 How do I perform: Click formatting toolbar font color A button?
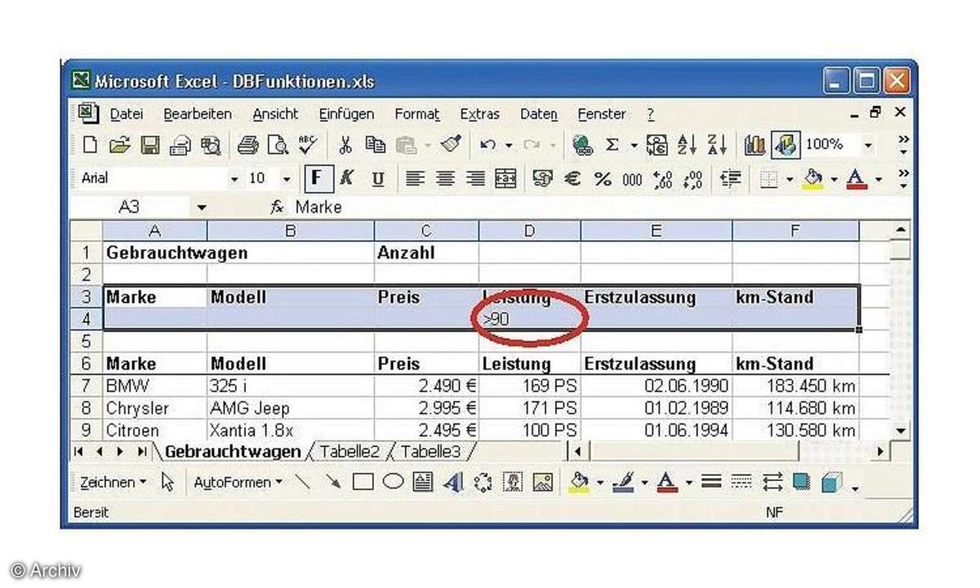pos(855,178)
